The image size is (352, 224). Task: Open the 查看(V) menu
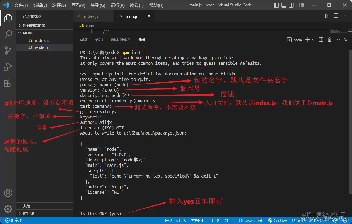[78, 5]
